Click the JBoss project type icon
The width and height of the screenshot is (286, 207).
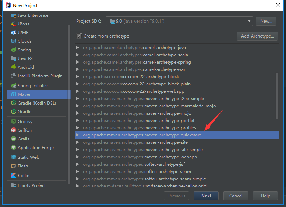(14, 24)
